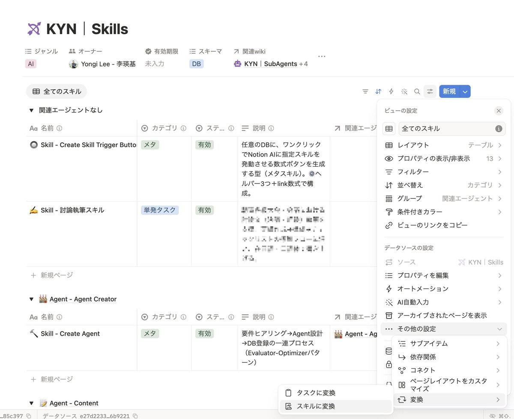514x419 pixels.
Task: Click the AI sparkle icon in the toolbar
Action: pyautogui.click(x=404, y=91)
